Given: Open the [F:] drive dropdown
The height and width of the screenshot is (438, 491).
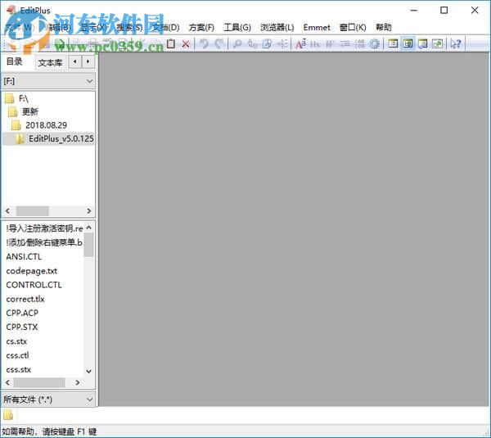Looking at the screenshot, I should point(48,81).
